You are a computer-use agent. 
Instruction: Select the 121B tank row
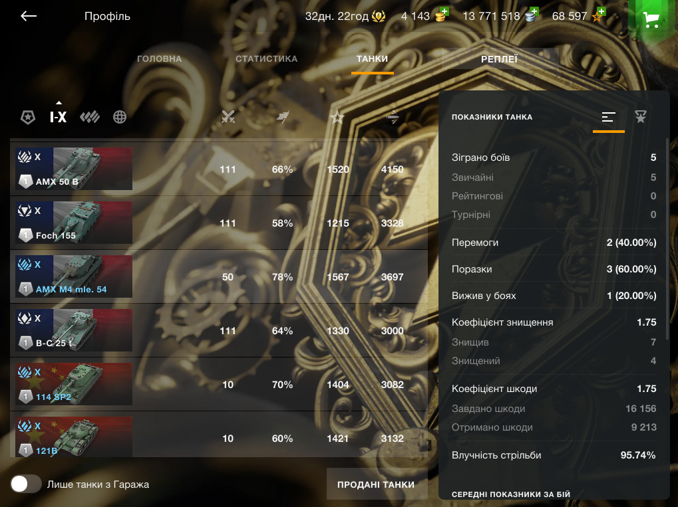coord(219,435)
